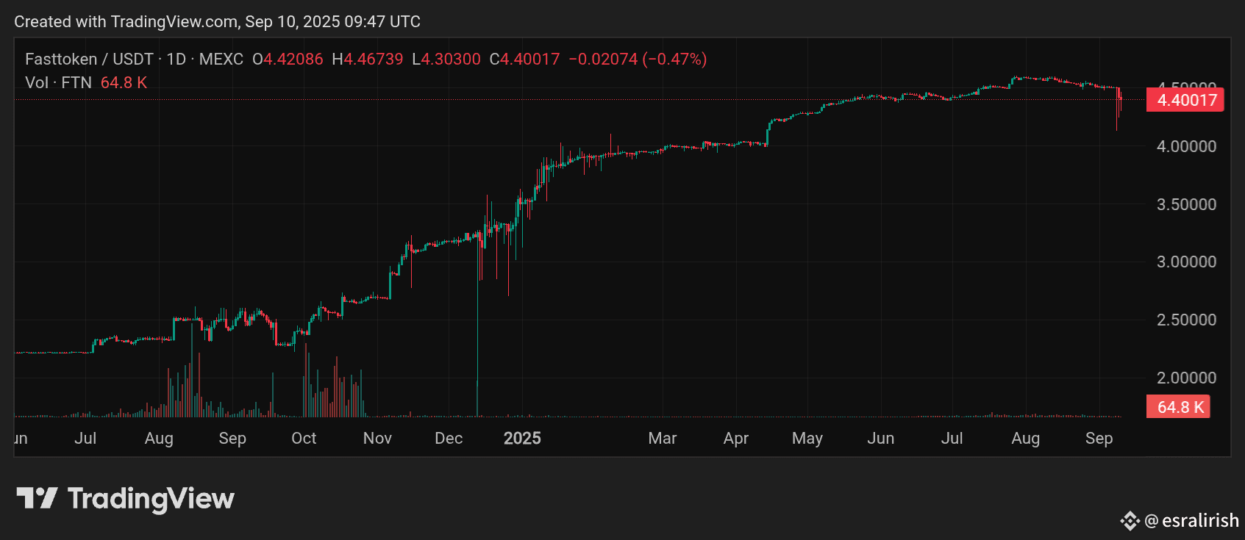Click the close value C4.40017
Screen dimensions: 1245x540
coord(525,59)
